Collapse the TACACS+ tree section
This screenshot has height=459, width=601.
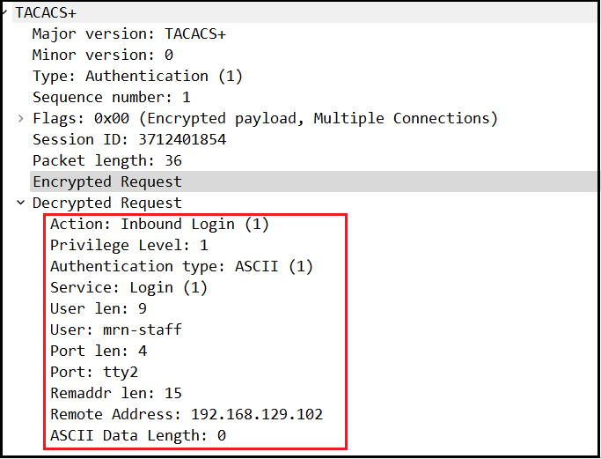click(5, 12)
